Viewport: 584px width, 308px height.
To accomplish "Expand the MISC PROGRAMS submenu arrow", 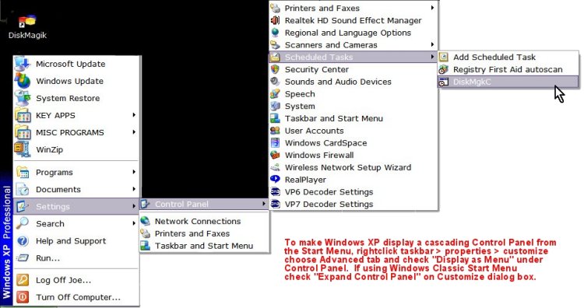I will pyautogui.click(x=134, y=132).
